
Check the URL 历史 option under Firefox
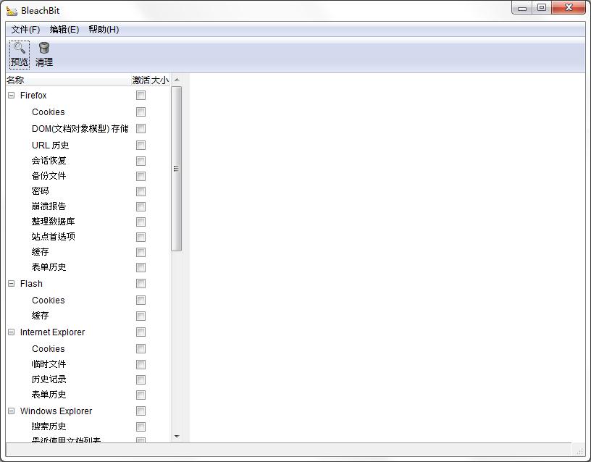141,145
